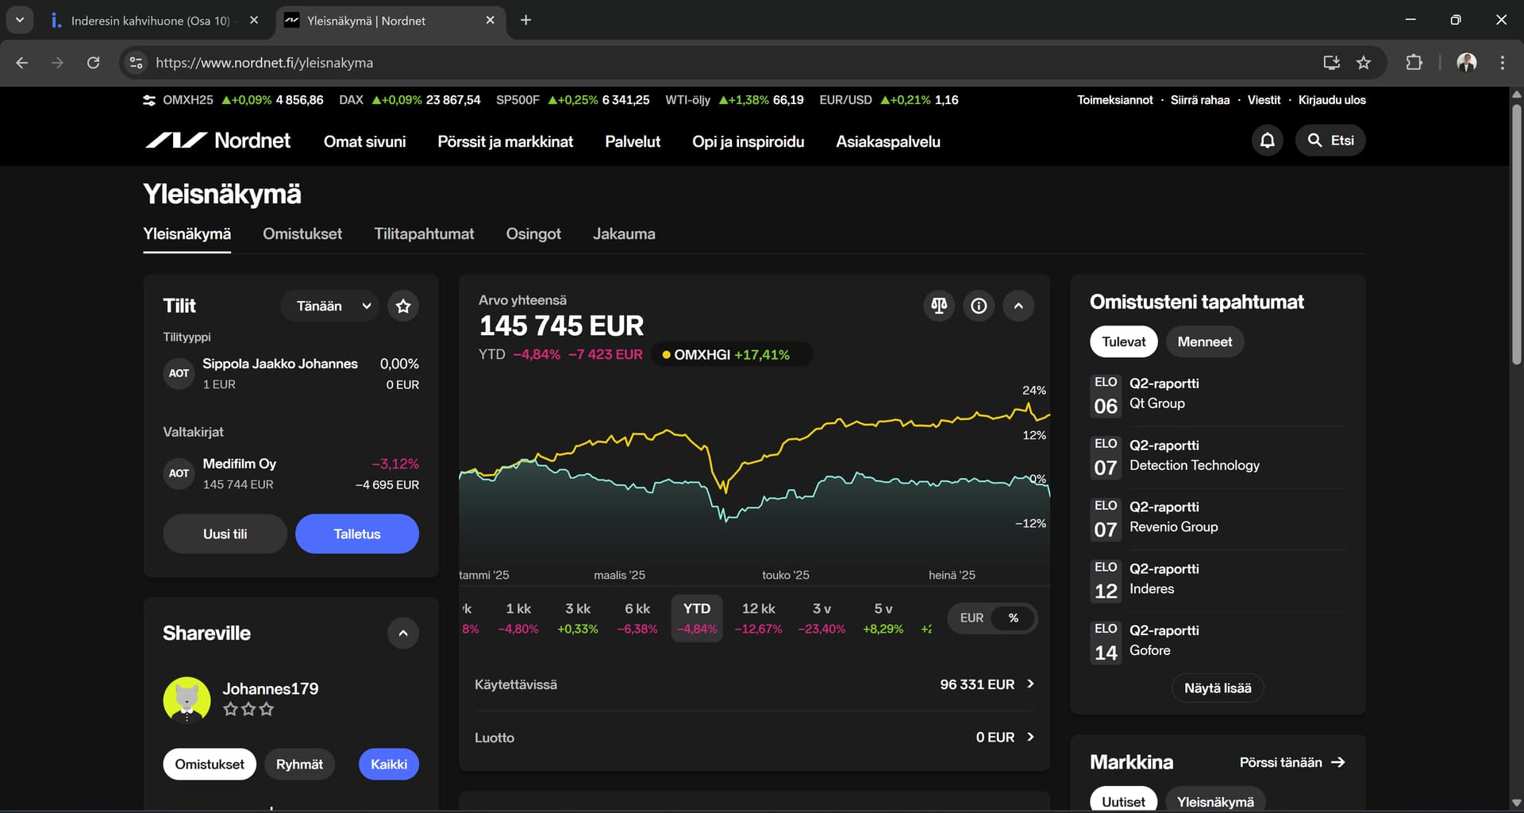Click Näytä lisää under upcoming events

pos(1217,688)
